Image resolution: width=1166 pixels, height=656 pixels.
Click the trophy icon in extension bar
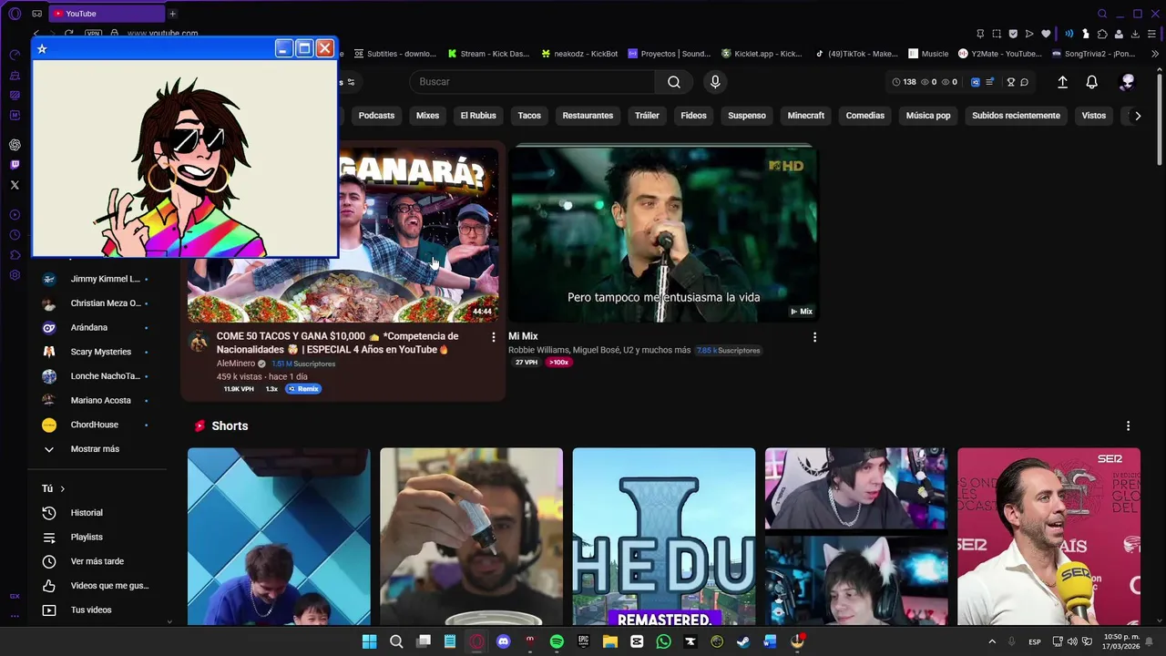click(x=1010, y=82)
